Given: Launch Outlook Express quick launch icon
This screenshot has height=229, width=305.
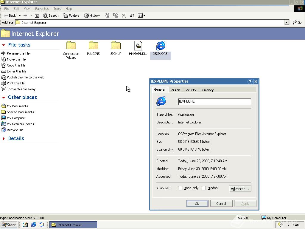Looking at the screenshot, I should (42, 225).
